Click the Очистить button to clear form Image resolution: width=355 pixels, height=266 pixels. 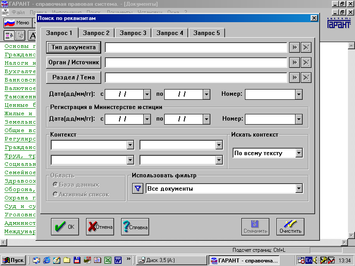pyautogui.click(x=290, y=227)
